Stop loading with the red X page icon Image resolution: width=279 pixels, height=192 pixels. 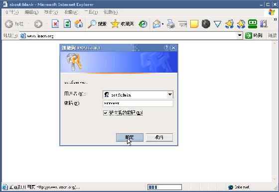[x=55, y=24]
